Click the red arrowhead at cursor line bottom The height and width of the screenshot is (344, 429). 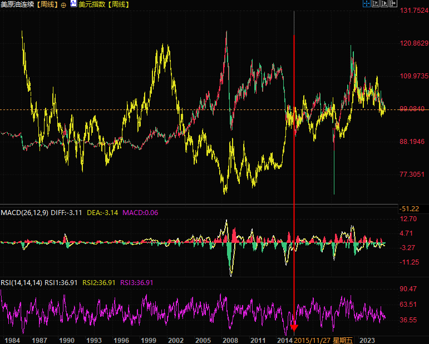point(294,327)
